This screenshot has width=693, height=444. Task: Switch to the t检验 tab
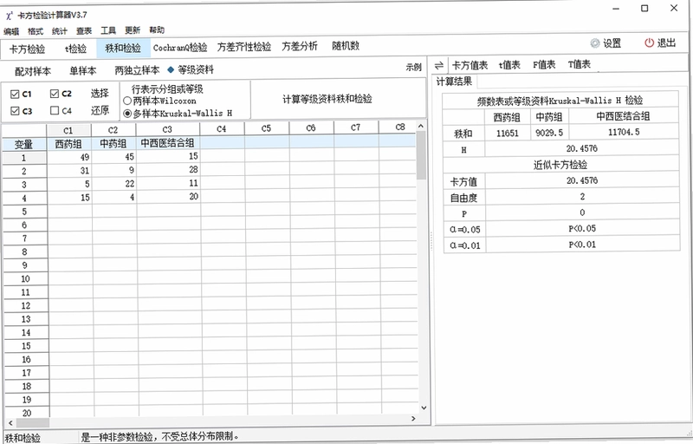tap(75, 49)
